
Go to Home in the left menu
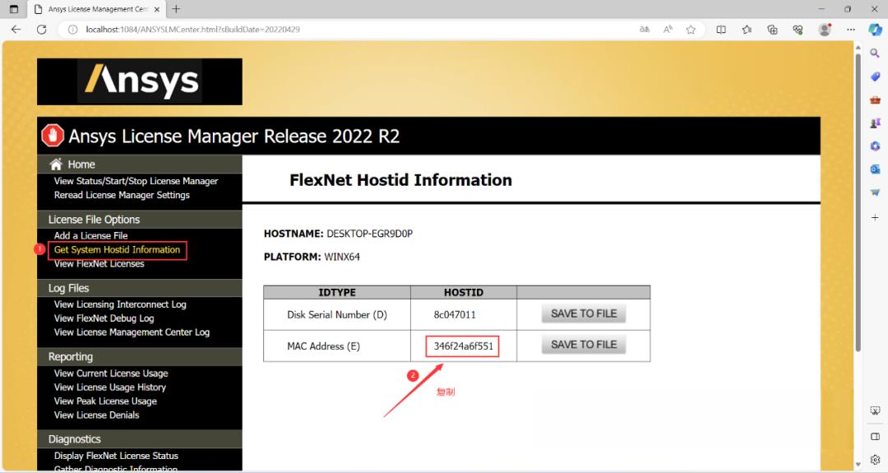tap(81, 165)
